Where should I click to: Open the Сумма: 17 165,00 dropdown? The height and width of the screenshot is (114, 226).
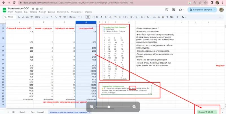pos(207,112)
